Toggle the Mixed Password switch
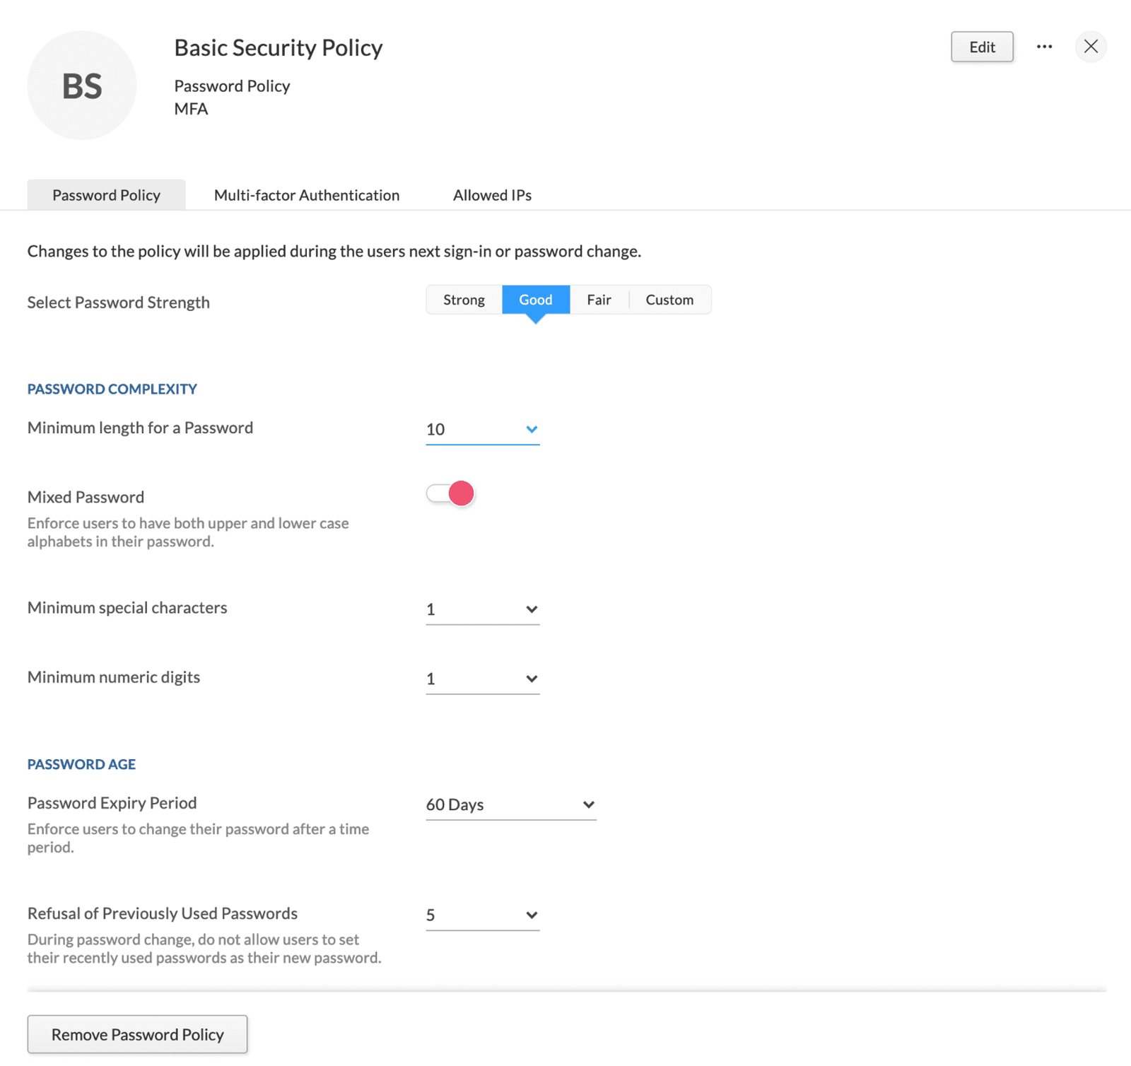 (450, 493)
